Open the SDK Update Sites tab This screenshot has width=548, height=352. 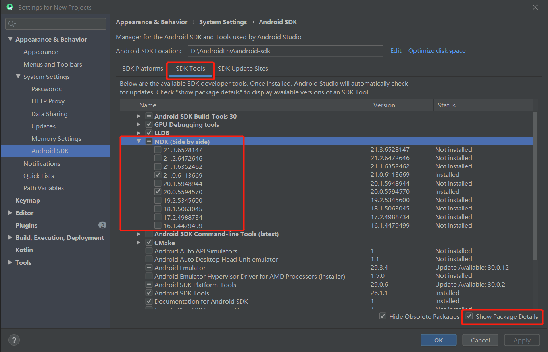243,68
